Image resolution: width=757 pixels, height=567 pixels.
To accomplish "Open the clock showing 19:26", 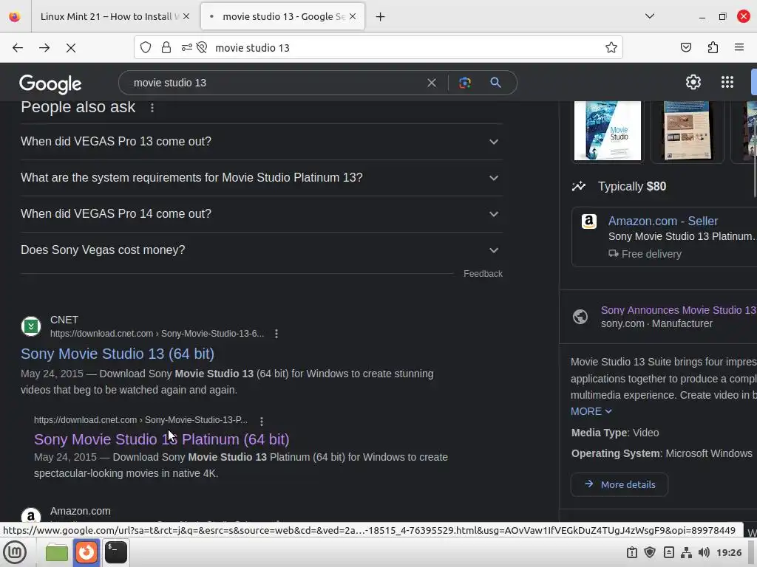I will pyautogui.click(x=729, y=552).
